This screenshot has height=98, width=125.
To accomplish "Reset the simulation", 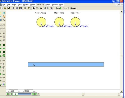I will click(73, 8).
